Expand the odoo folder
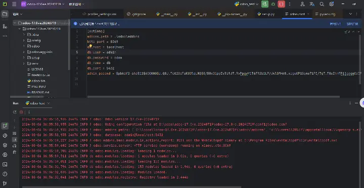 tap(24, 46)
